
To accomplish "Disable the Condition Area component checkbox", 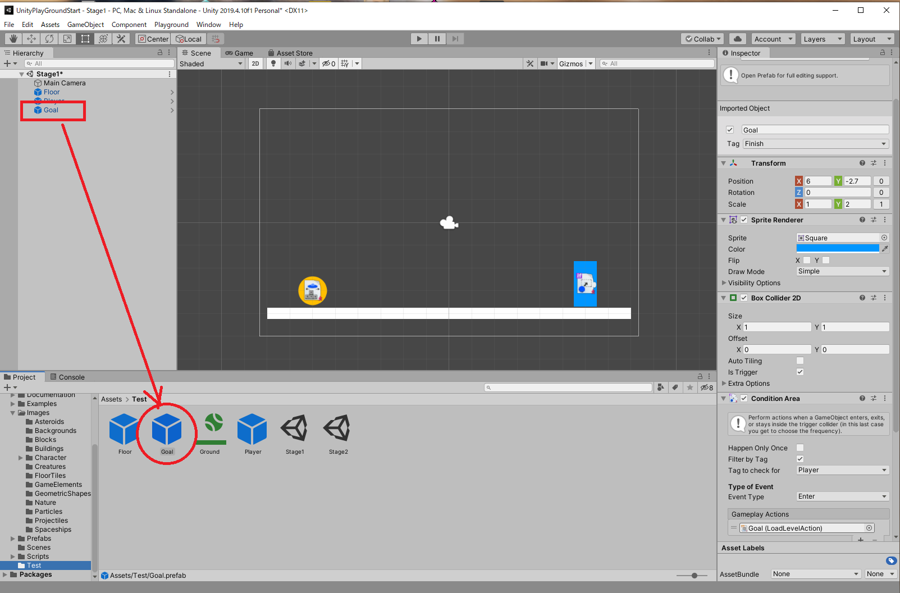I will tap(744, 398).
